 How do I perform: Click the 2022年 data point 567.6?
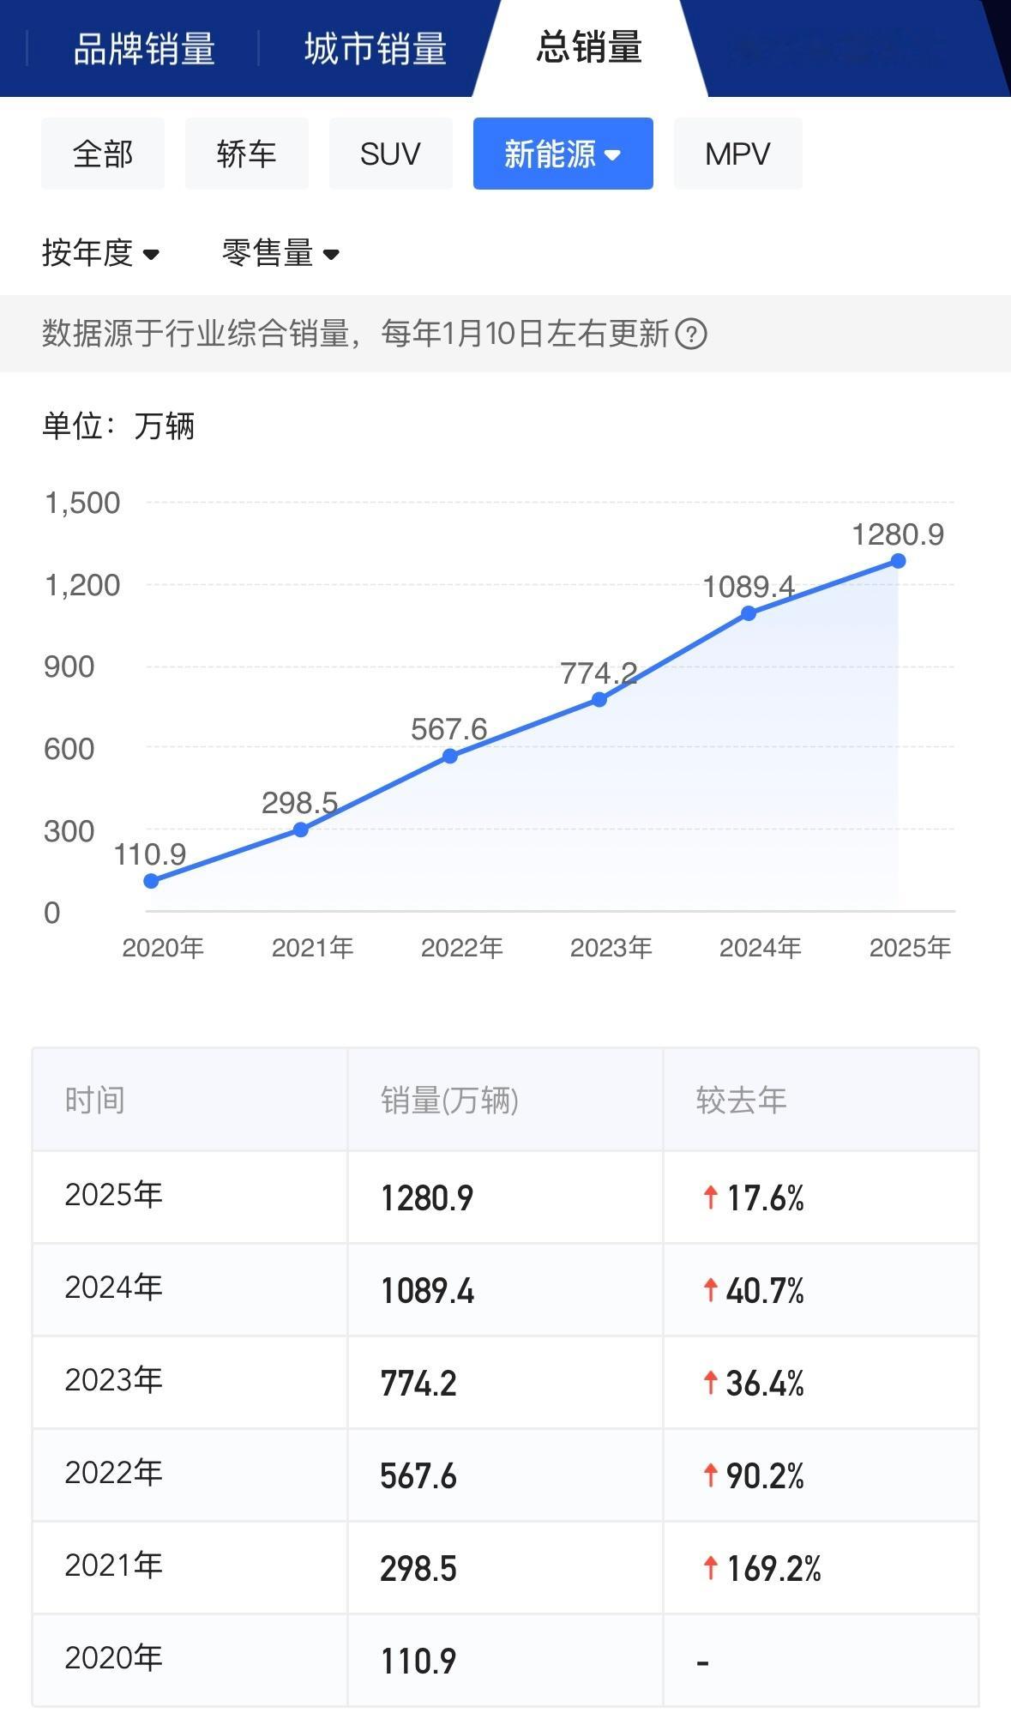point(450,756)
